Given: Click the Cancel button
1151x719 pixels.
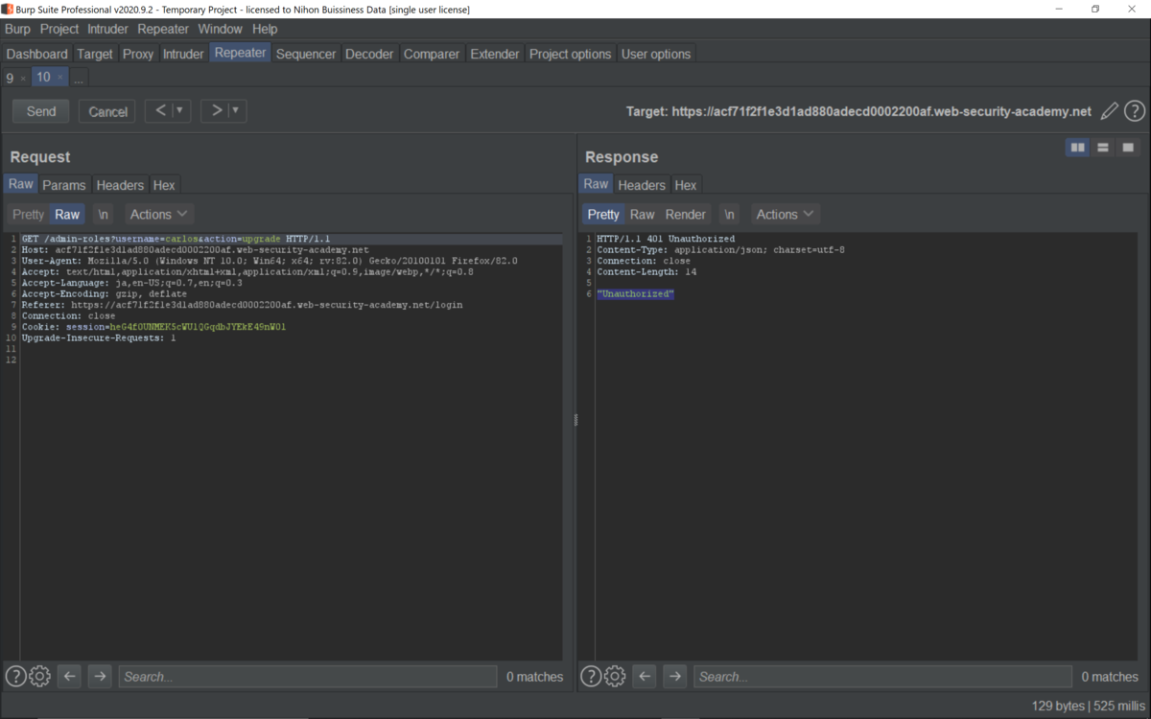Looking at the screenshot, I should click(108, 111).
